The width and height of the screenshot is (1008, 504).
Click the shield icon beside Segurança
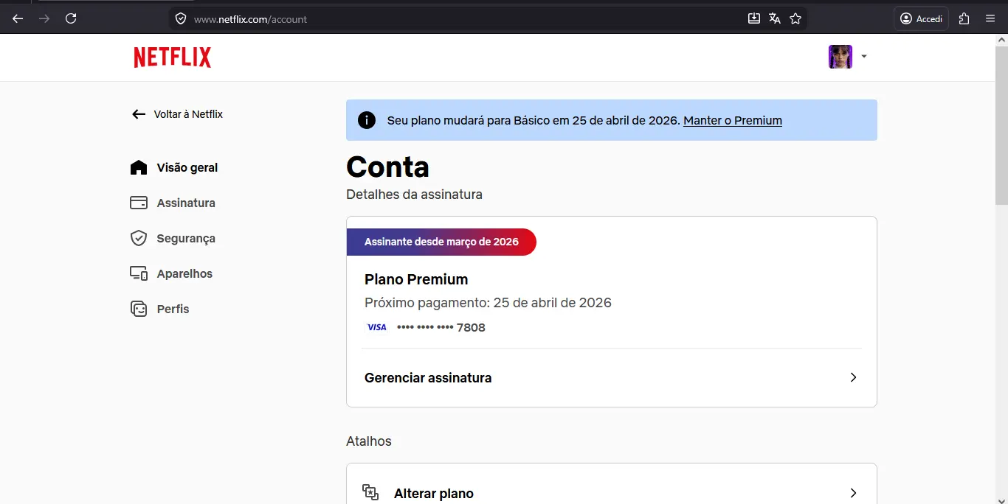tap(139, 238)
